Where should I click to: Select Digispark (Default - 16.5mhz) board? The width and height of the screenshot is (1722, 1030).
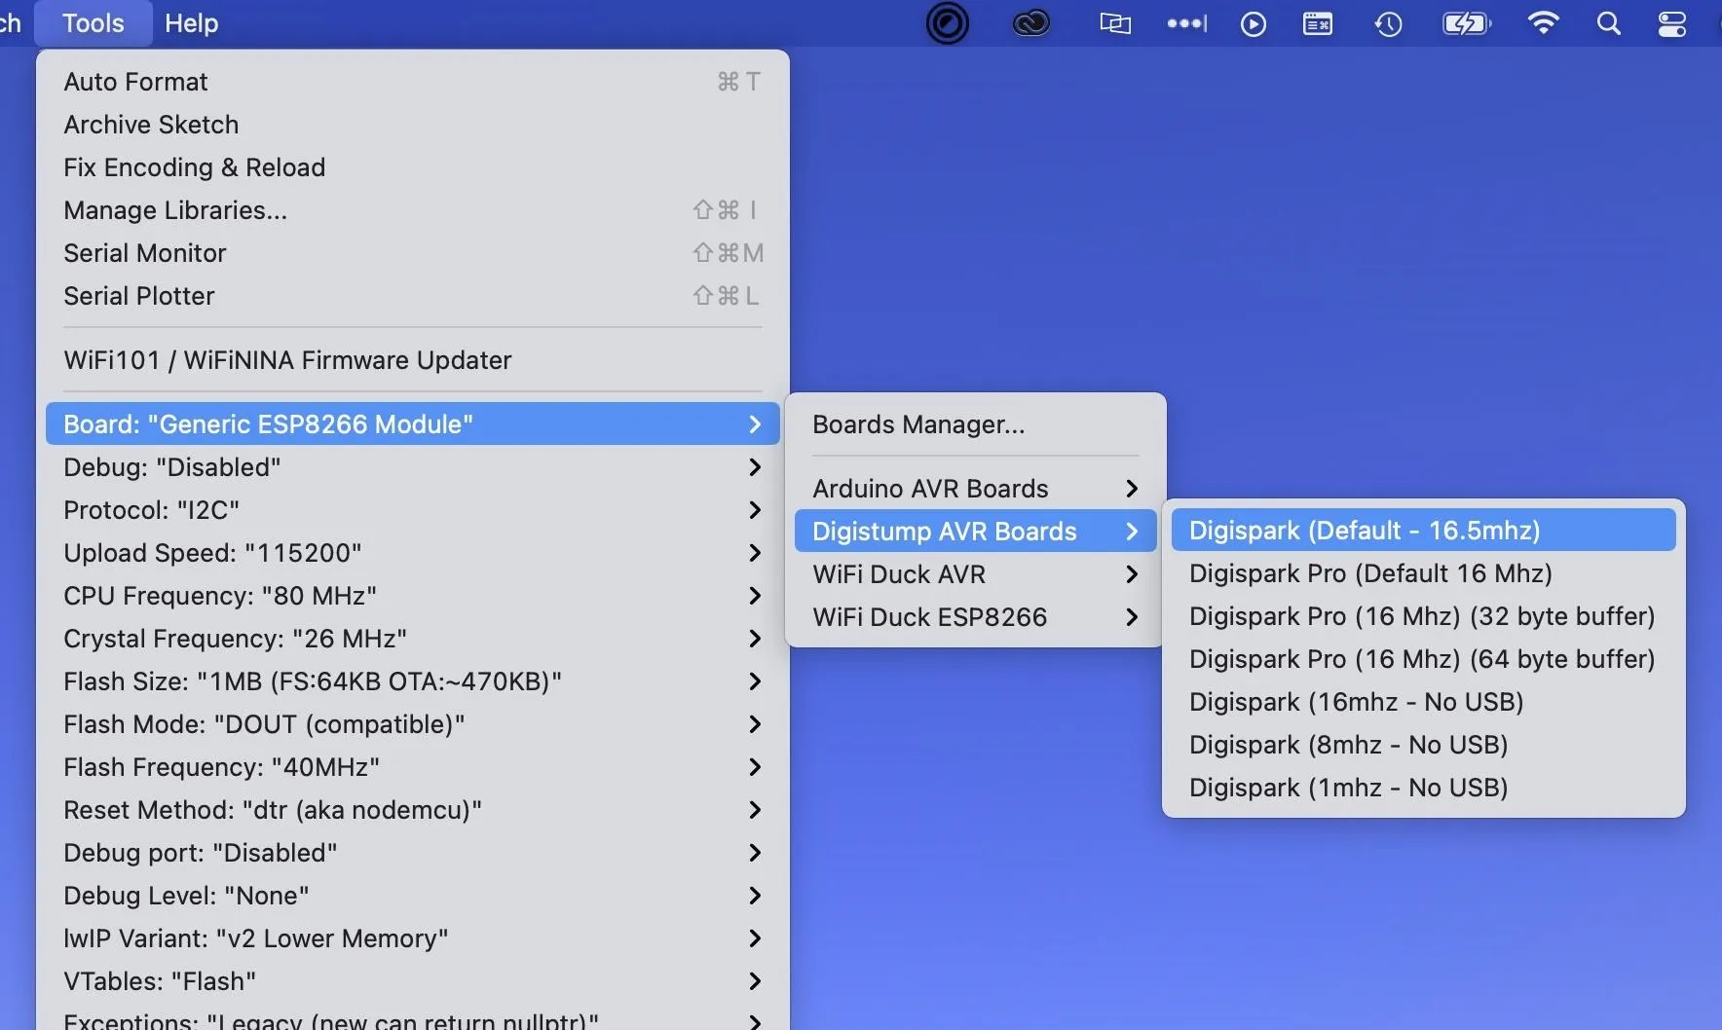1424,531
